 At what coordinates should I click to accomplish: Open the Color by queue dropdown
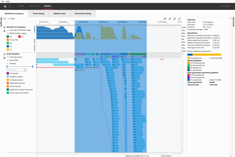pos(15,57)
